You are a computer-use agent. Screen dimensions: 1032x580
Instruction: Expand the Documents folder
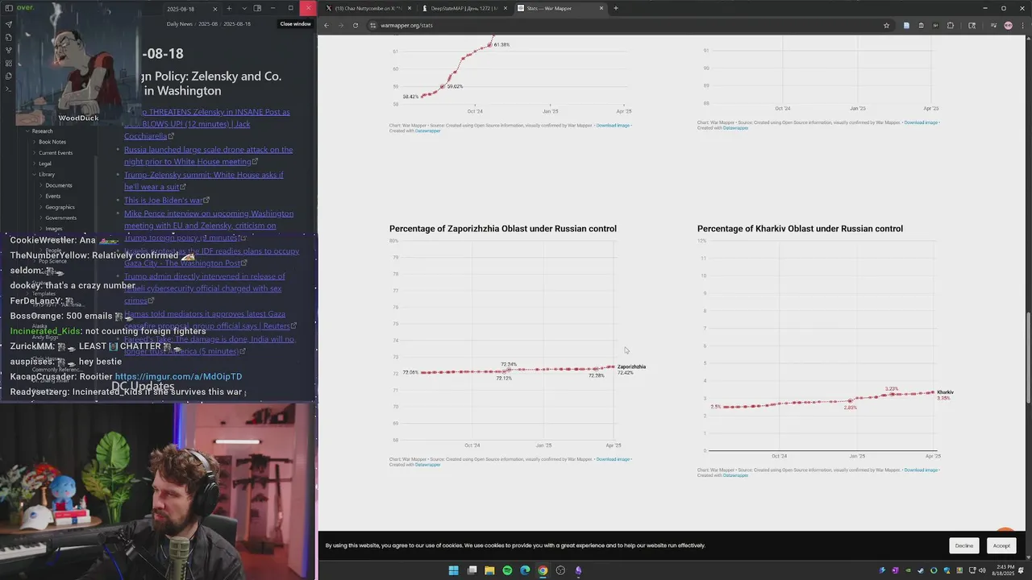(59, 185)
